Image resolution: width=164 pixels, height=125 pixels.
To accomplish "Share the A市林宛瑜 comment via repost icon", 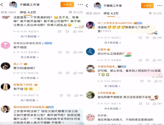I will pyautogui.click(x=140, y=104).
